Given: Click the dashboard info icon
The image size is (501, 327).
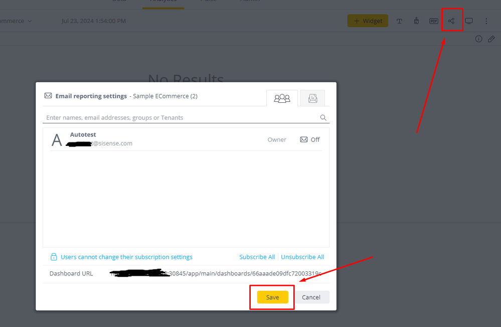Looking at the screenshot, I should 478,39.
